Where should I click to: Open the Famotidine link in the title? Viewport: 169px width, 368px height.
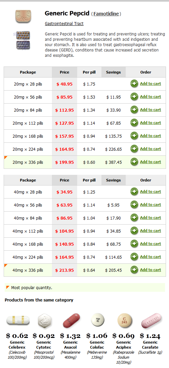[x=106, y=14]
